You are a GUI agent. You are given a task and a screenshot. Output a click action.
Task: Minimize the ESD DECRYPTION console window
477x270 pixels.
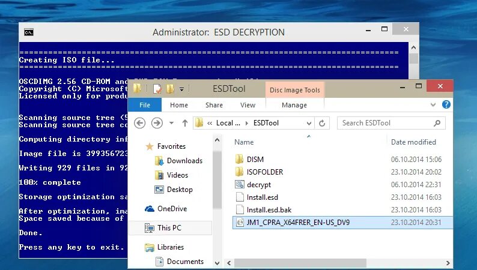tap(368, 30)
